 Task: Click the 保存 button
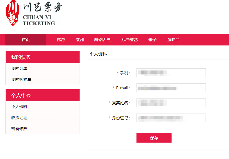pos(154,138)
